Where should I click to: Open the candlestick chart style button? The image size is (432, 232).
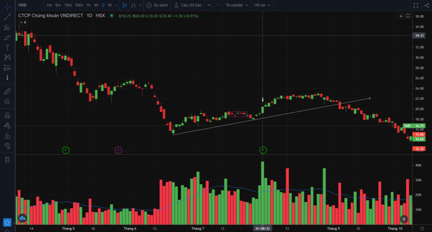coord(124,5)
